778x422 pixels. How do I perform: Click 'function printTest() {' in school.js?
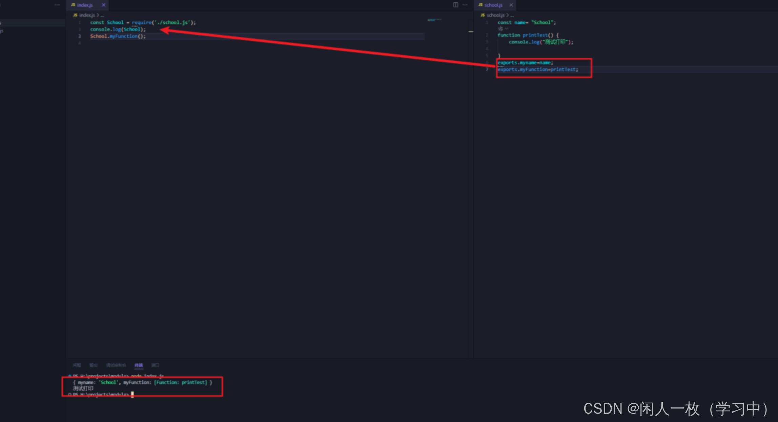pos(528,35)
